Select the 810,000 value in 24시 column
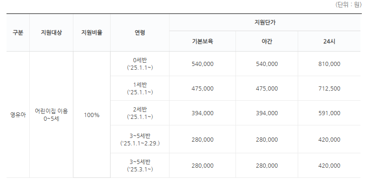Viewport: 366px width, 183px height. click(x=329, y=64)
